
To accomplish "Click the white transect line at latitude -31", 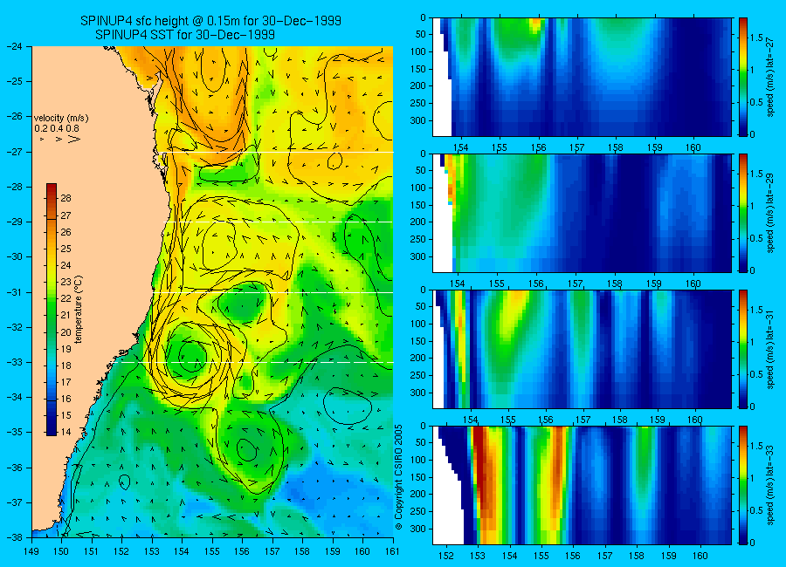I will (273, 292).
